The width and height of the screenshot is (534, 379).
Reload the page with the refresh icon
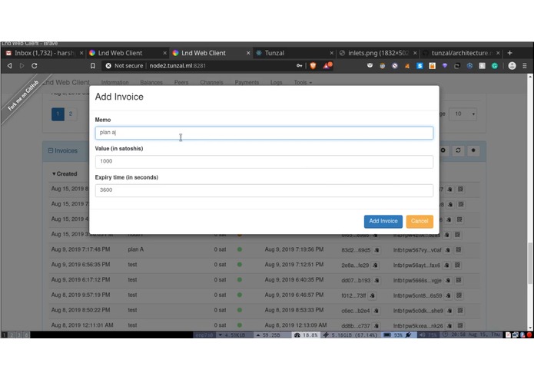point(35,66)
